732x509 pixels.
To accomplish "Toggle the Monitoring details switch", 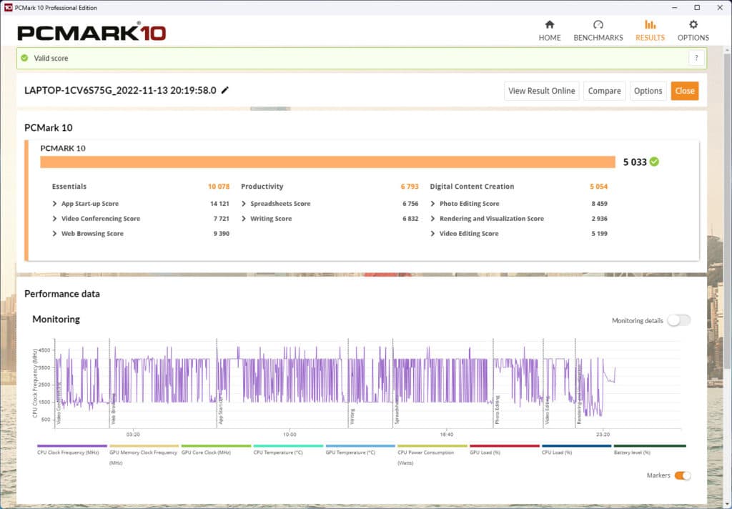I will pos(679,320).
